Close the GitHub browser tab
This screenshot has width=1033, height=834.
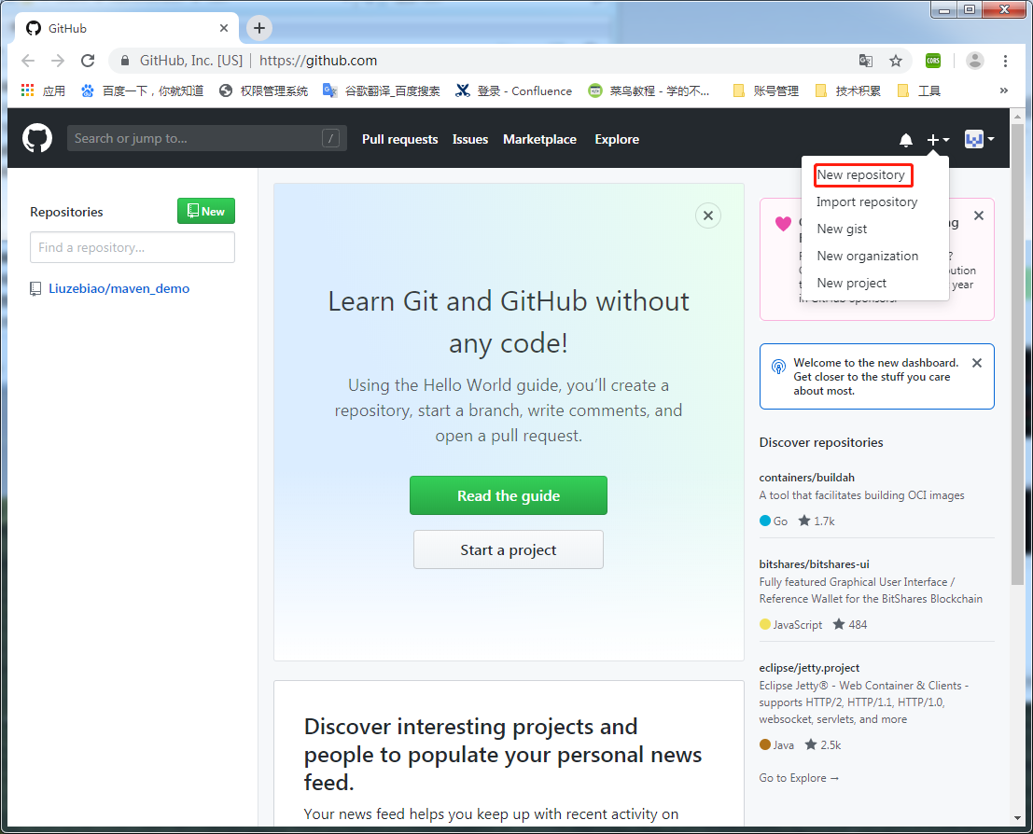[224, 28]
